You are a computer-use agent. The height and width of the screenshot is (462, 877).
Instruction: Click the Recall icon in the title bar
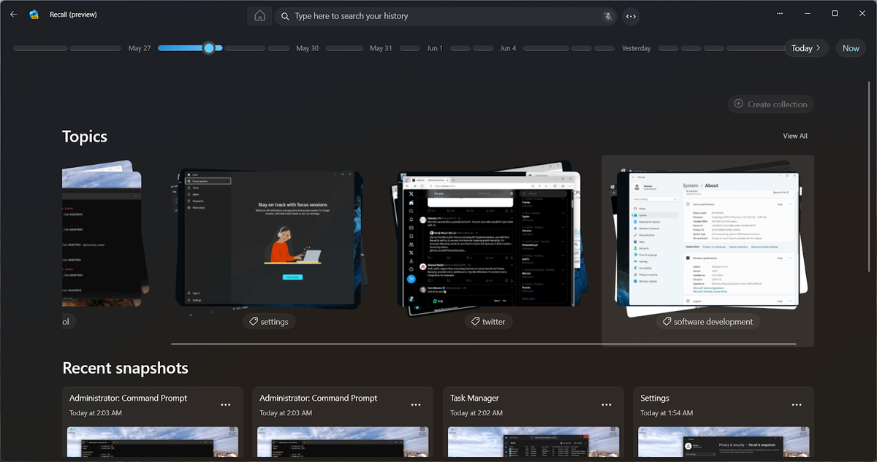pyautogui.click(x=34, y=14)
